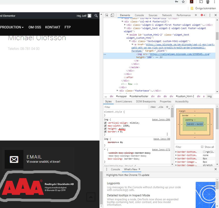Screen dimensions: 219x208
Task: Open the img rule more-actions dots
Action: coord(167,134)
